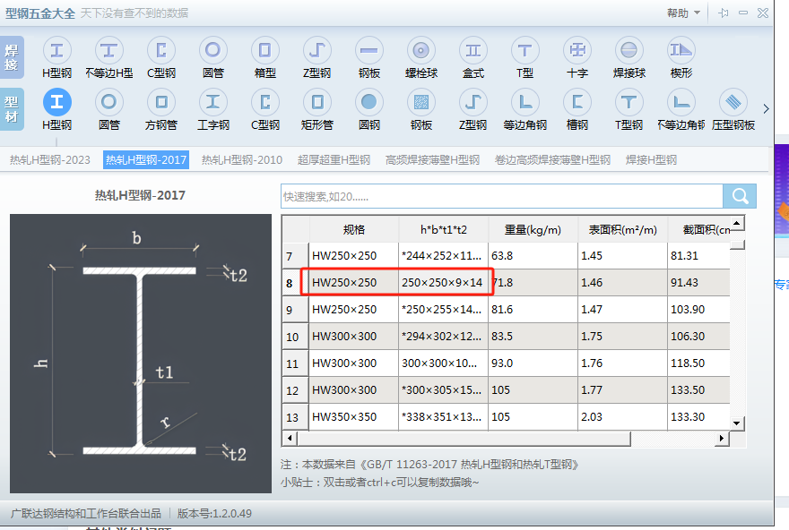This screenshot has width=789, height=530.
Task: Select area cell 103.90 in row 9
Action: (699, 310)
